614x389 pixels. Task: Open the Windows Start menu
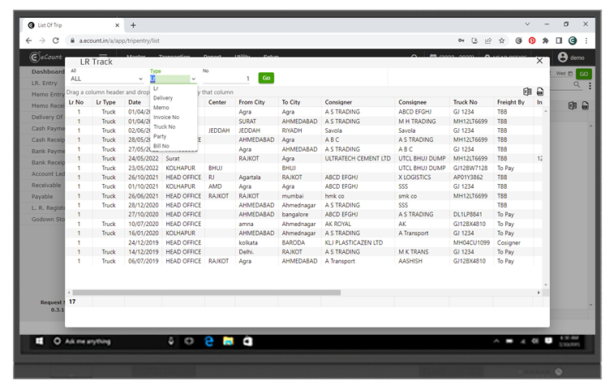tap(39, 341)
